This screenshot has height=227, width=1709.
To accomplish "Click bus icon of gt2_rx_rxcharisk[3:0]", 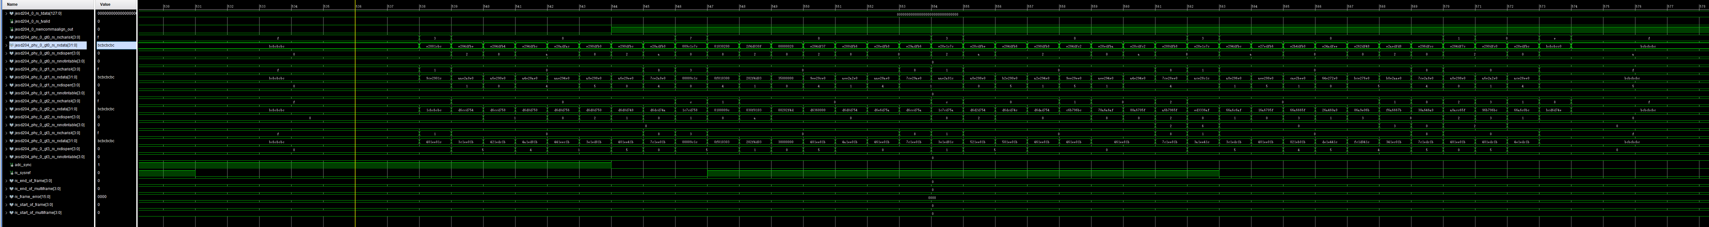I will coord(12,101).
